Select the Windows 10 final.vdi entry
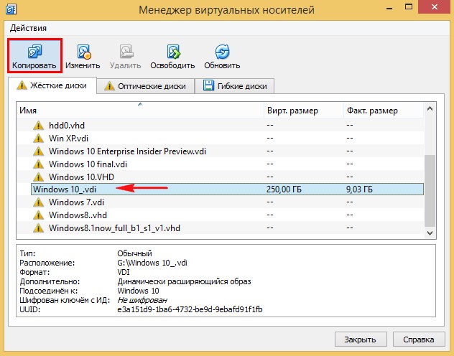 click(x=220, y=164)
